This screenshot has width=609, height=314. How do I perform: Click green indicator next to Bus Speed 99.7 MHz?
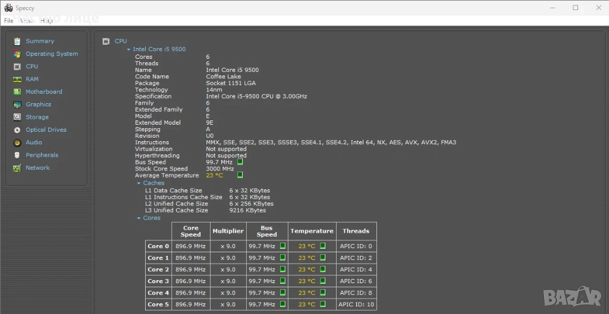240,161
